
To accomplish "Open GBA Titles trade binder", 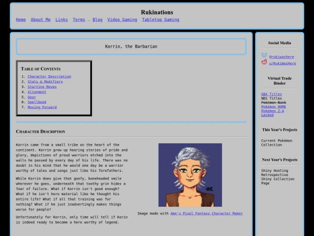I will [x=272, y=94].
